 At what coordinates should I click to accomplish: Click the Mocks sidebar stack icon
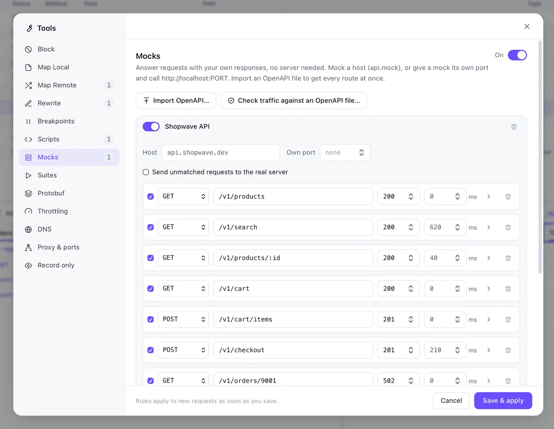[29, 157]
